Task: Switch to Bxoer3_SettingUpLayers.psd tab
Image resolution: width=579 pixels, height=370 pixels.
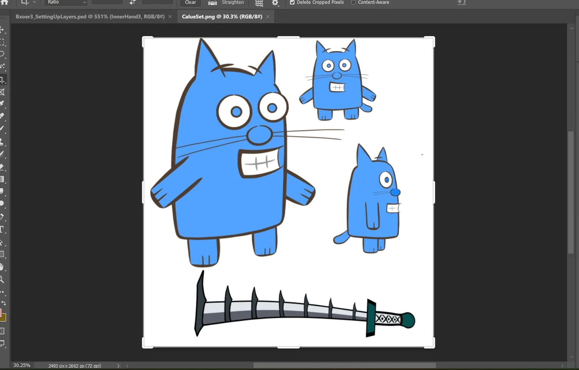Action: 90,17
